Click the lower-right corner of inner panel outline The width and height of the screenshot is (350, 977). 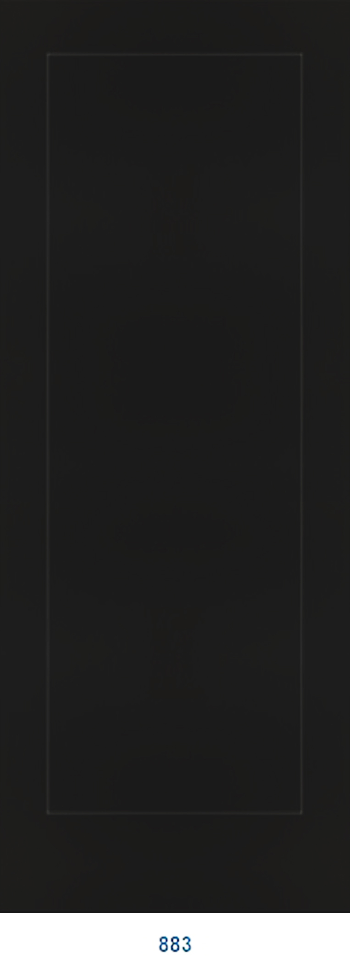click(301, 813)
